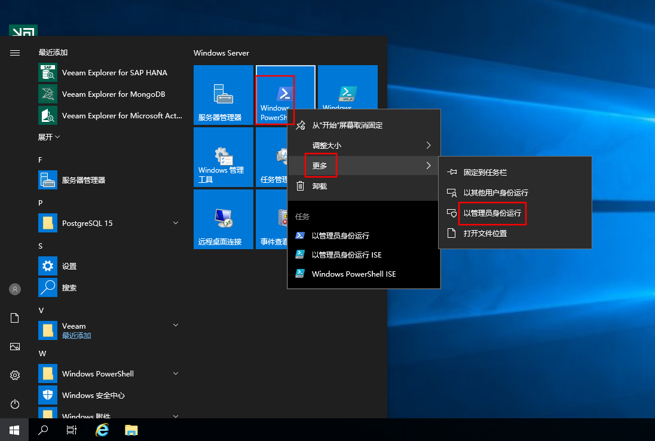655x441 pixels.
Task: Open Windows PowerShell folder icon in list
Action: 48,373
